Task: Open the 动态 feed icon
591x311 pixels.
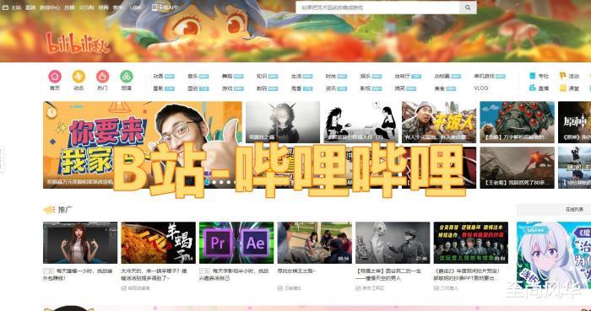Action: point(79,77)
